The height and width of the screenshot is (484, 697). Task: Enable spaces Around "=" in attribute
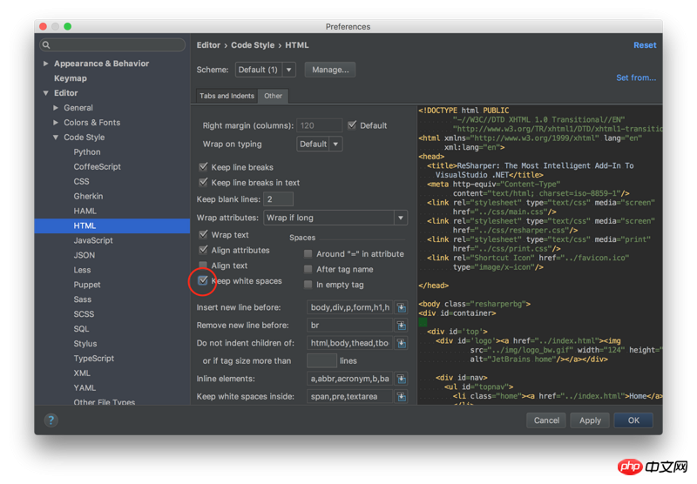click(x=308, y=254)
